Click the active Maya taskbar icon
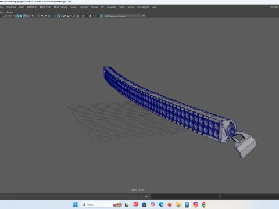 (187, 204)
